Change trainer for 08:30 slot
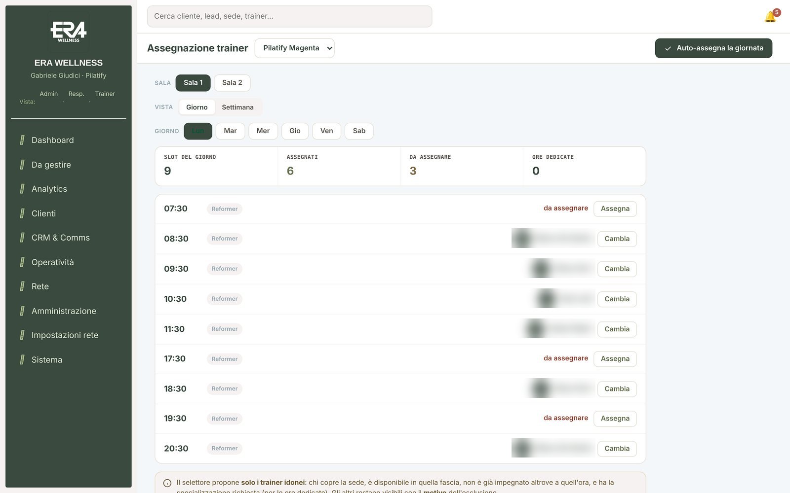This screenshot has width=790, height=493. pyautogui.click(x=617, y=239)
